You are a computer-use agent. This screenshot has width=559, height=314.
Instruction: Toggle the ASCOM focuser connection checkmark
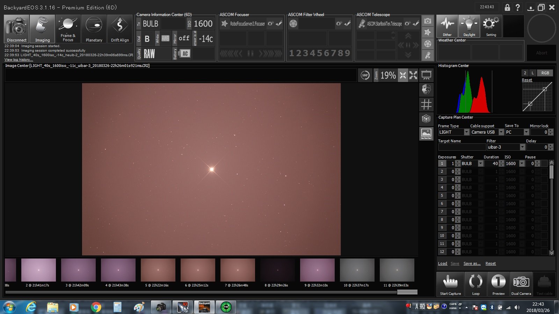point(279,24)
